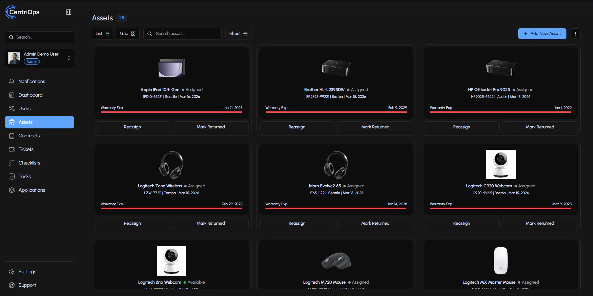The width and height of the screenshot is (593, 296).
Task: Focus the sidebar Search field
Action: pyautogui.click(x=40, y=37)
